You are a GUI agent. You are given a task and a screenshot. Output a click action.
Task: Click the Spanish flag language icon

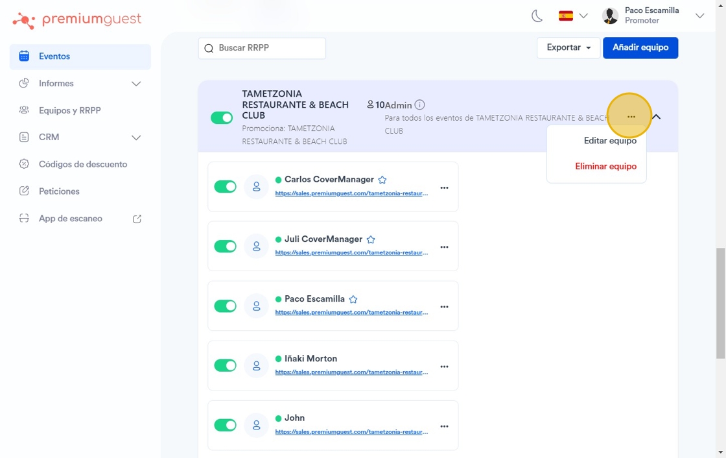[x=566, y=16]
